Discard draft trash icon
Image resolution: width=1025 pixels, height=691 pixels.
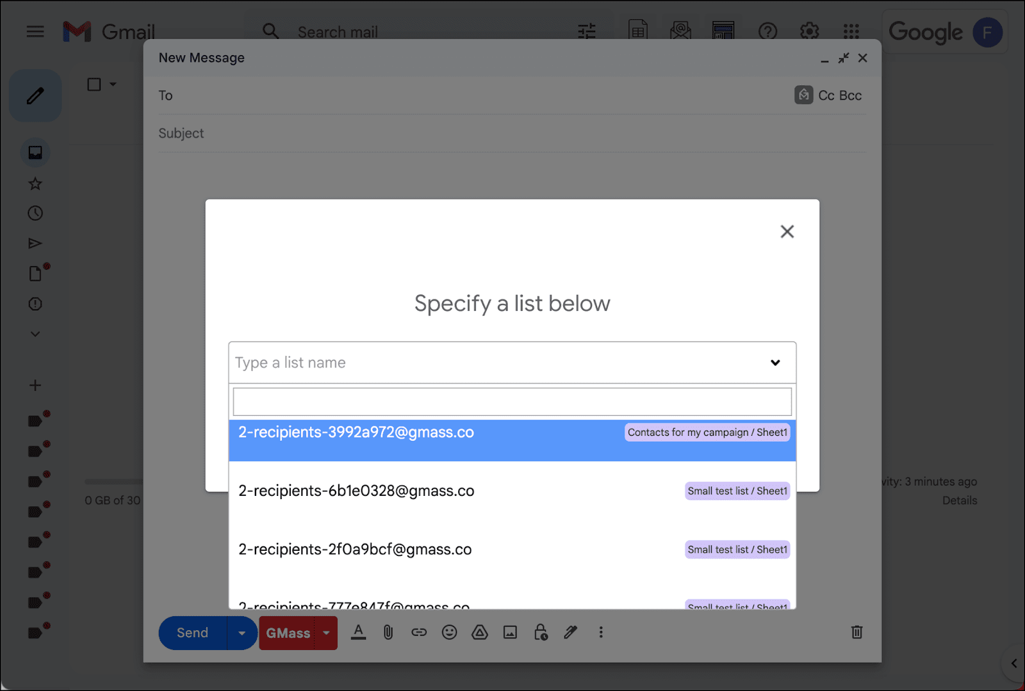(x=857, y=632)
